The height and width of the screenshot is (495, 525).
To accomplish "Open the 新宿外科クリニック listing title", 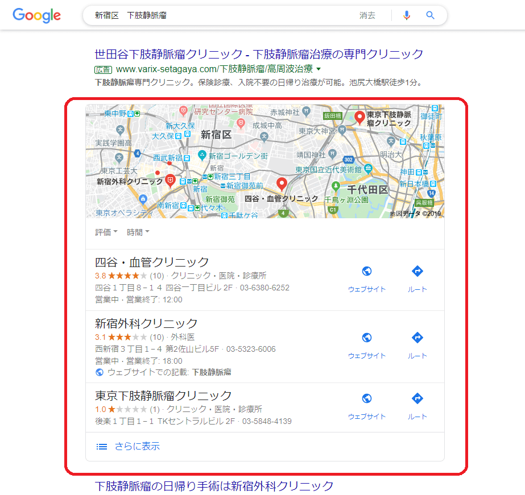I will (146, 324).
